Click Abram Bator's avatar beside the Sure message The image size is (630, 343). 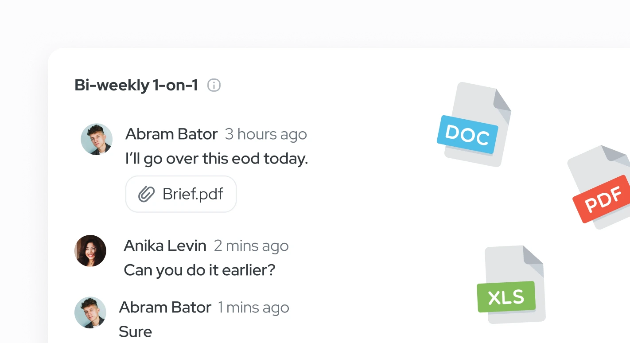coord(90,312)
